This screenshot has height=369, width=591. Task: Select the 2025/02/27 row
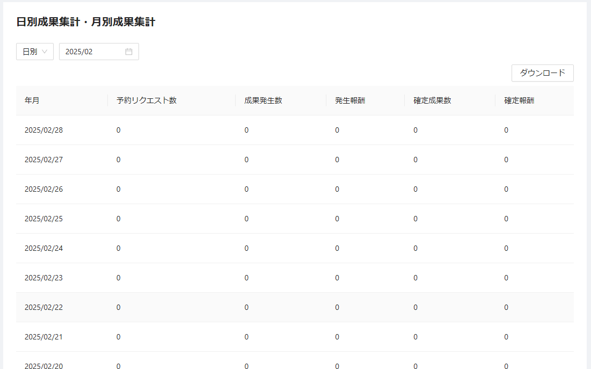point(42,159)
